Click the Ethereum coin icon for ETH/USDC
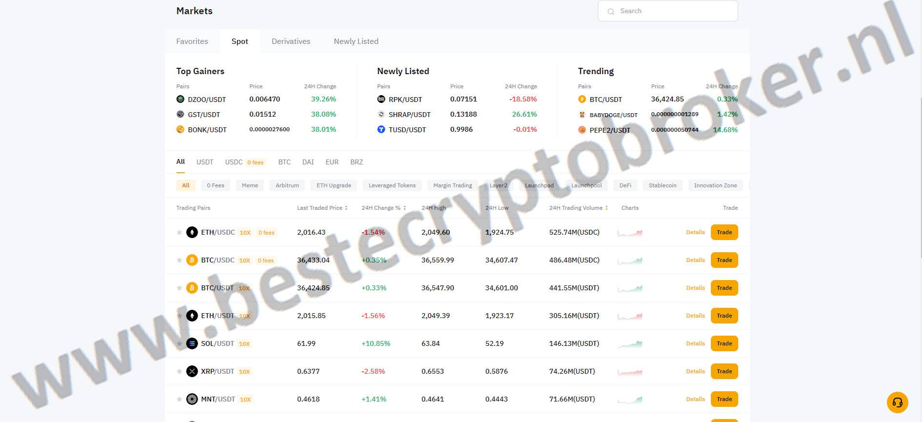The height and width of the screenshot is (422, 922). click(x=192, y=232)
